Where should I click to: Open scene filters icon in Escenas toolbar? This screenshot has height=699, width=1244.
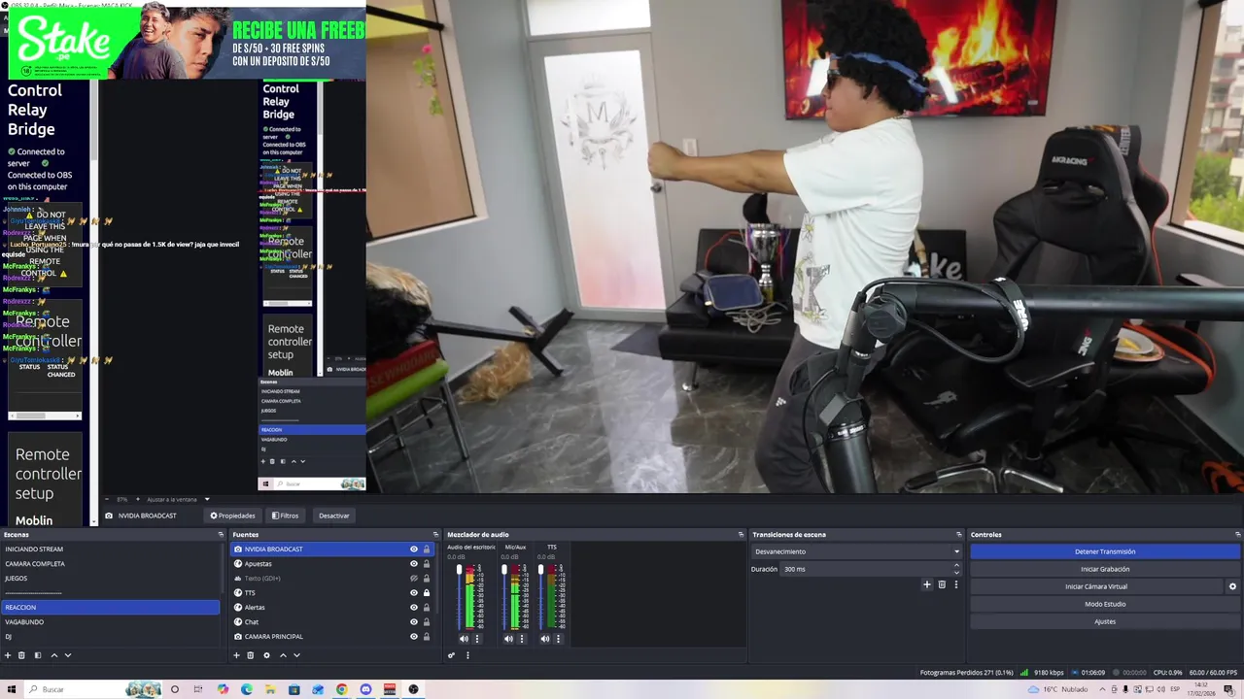click(38, 655)
